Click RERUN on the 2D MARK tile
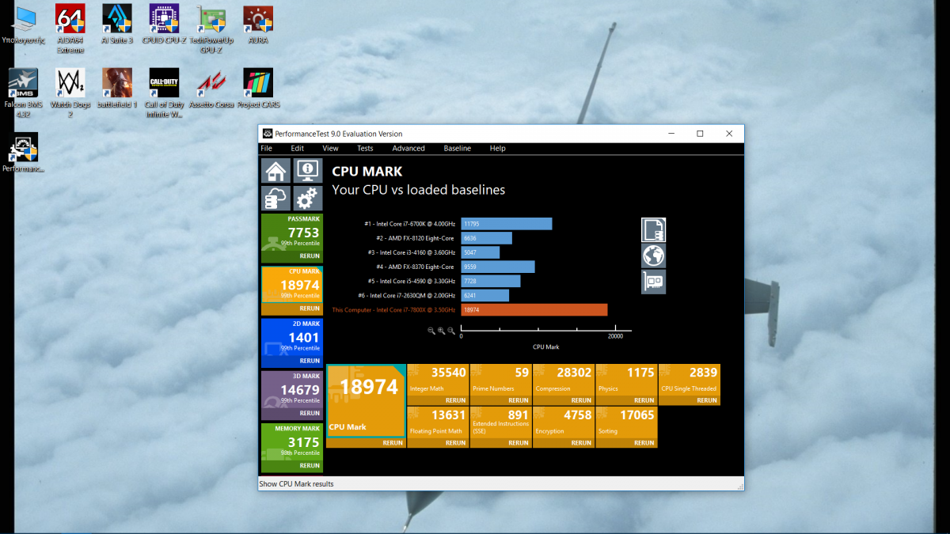 (310, 361)
